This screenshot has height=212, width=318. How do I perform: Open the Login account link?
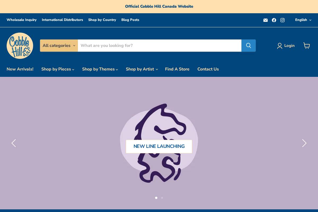286,46
